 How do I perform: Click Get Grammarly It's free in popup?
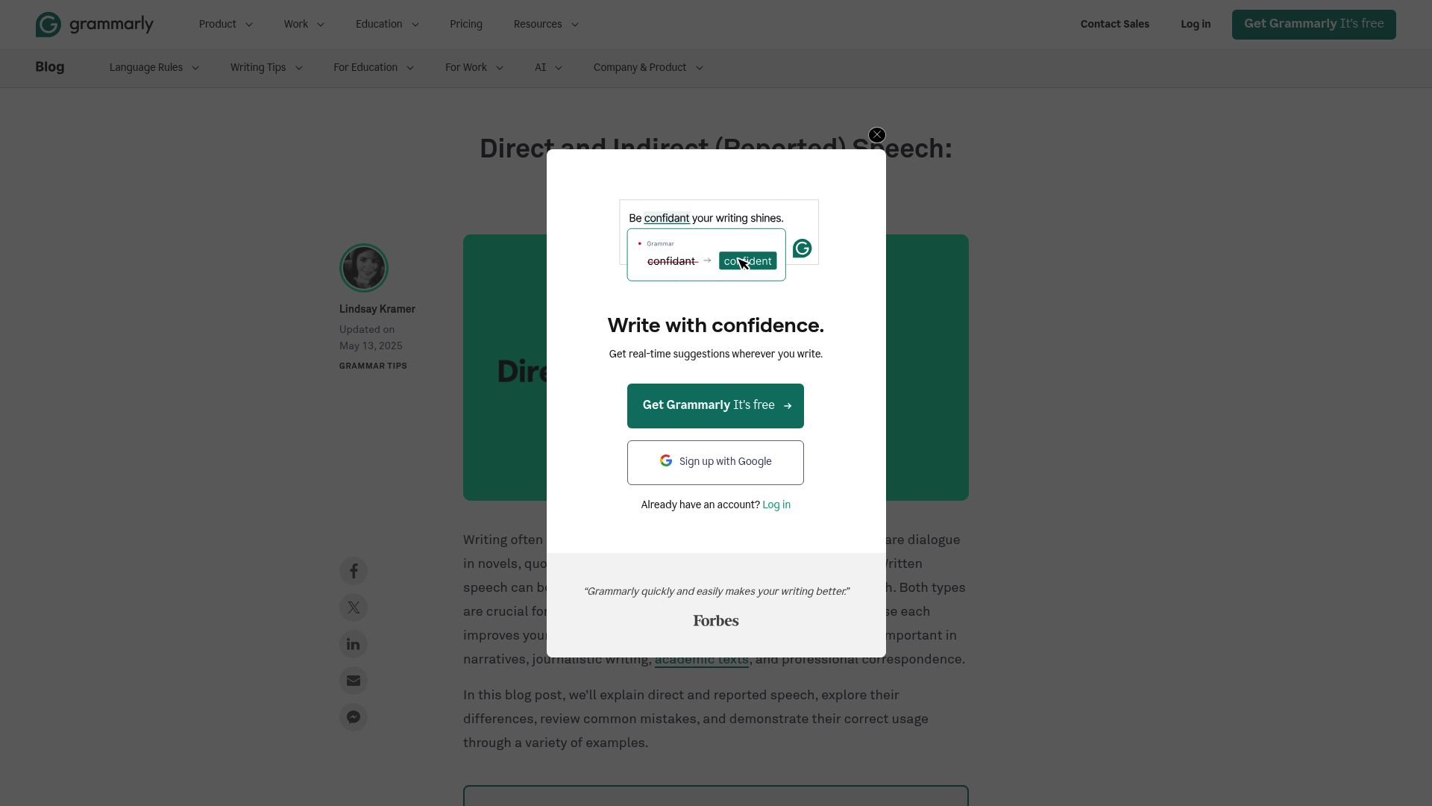[x=715, y=406]
